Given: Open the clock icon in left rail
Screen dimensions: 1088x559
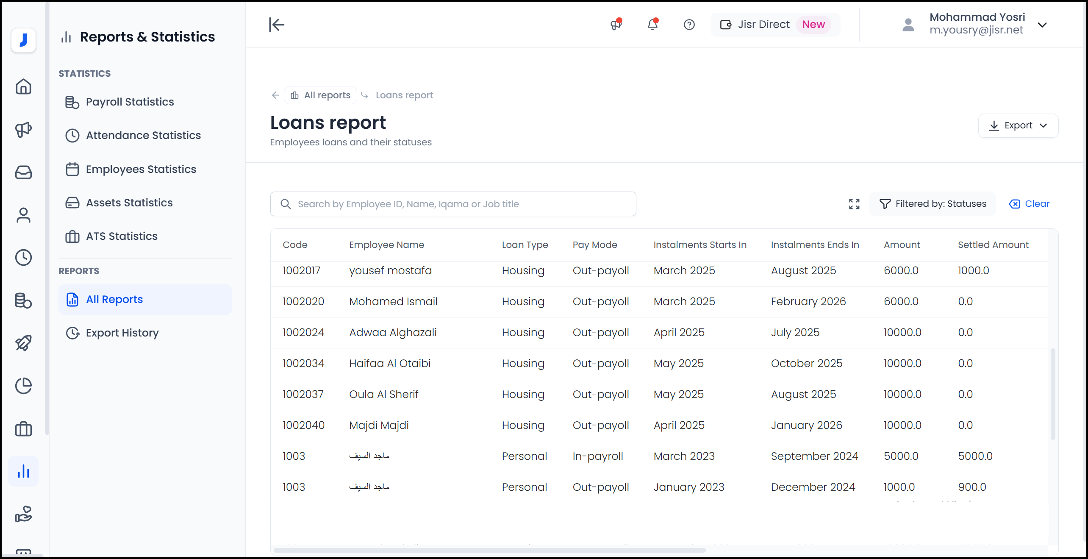Looking at the screenshot, I should [23, 257].
